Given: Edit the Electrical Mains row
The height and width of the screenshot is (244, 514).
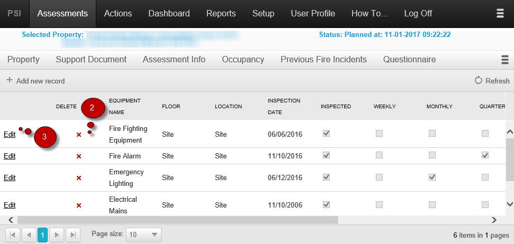Looking at the screenshot, I should click(10, 205).
